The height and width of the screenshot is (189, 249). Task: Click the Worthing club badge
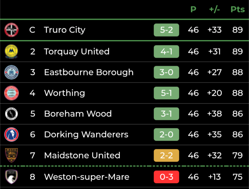[12, 93]
